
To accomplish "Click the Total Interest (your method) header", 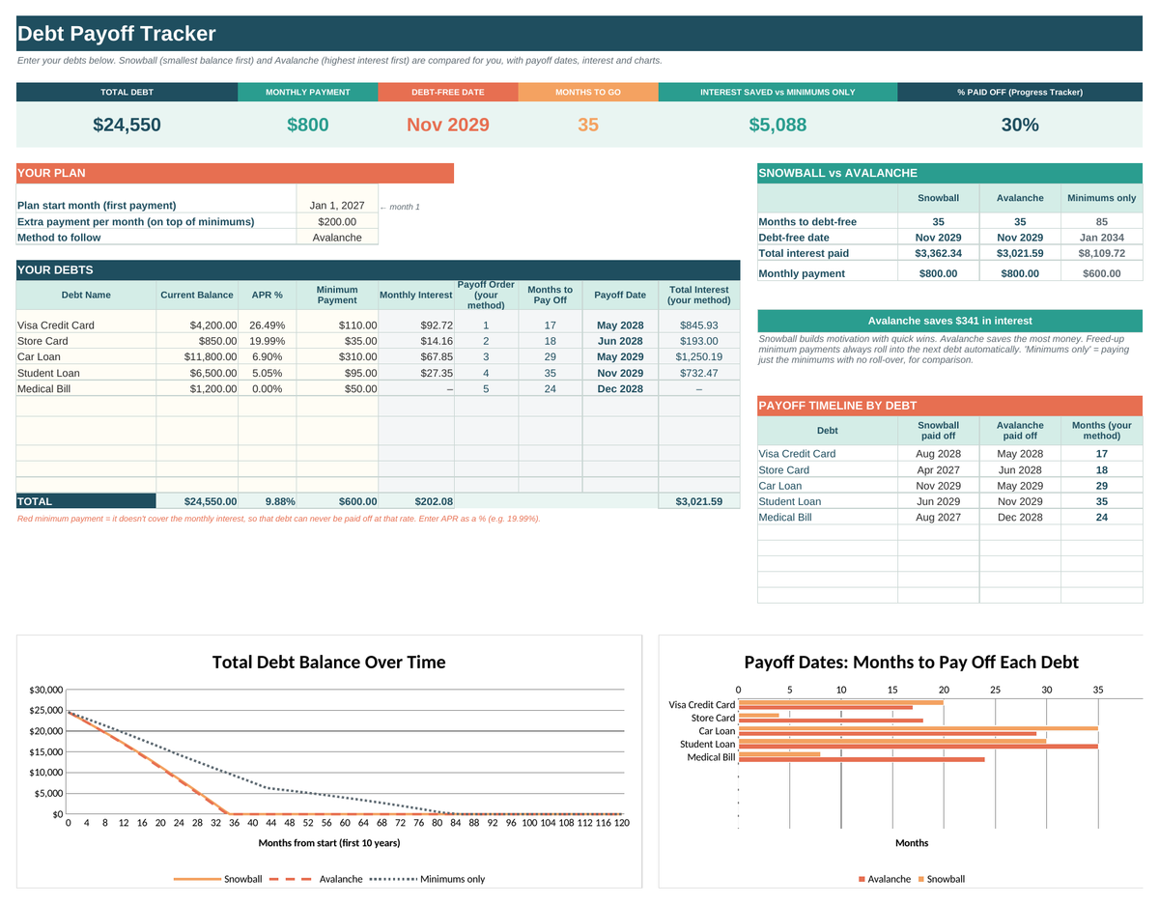I will 698,296.
